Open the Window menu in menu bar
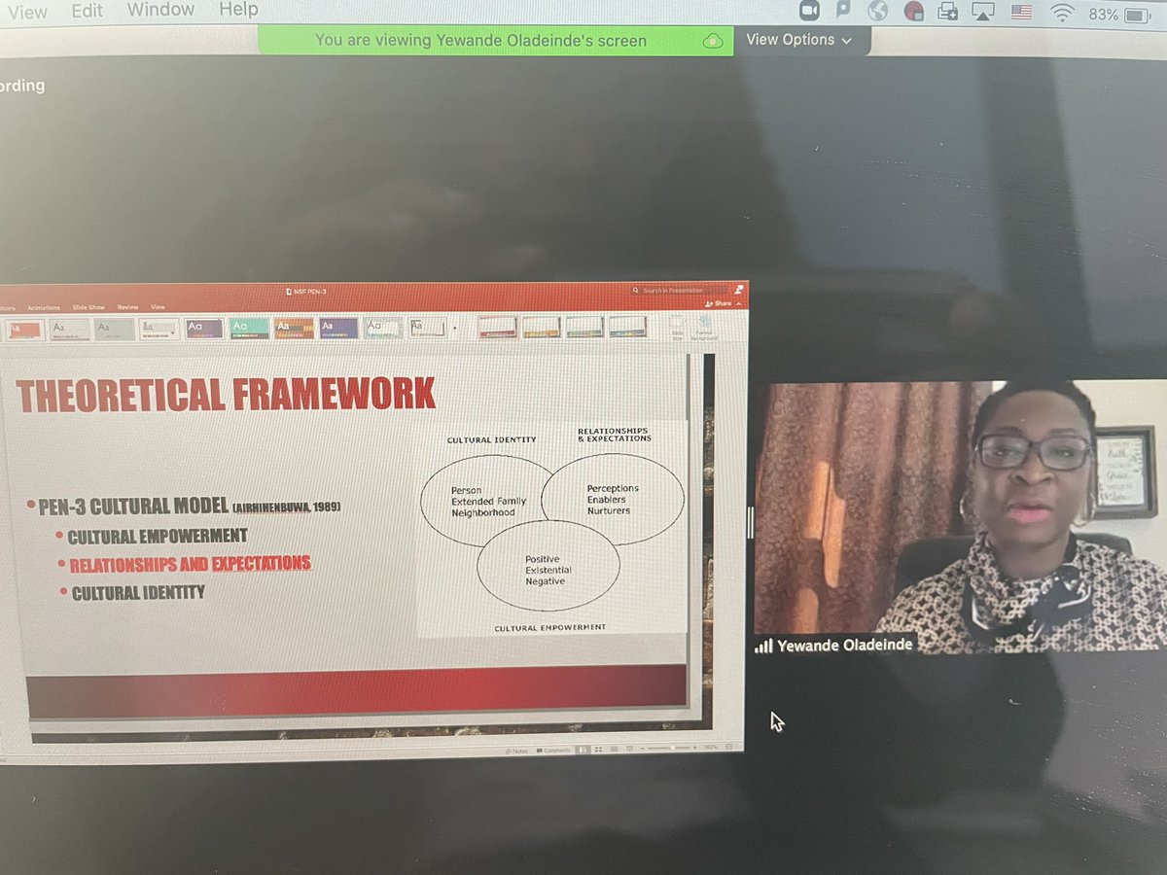The image size is (1167, 875). (159, 10)
